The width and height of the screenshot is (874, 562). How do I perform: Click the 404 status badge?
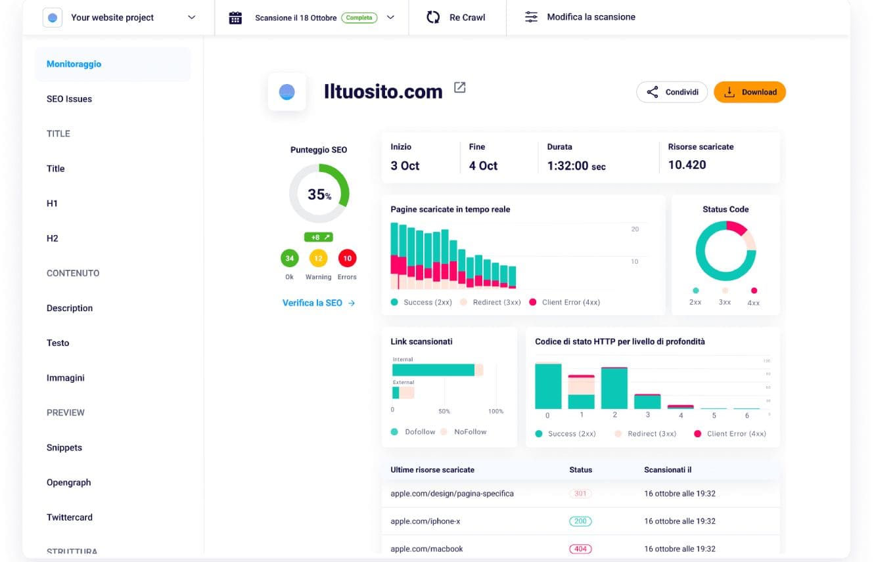(580, 548)
